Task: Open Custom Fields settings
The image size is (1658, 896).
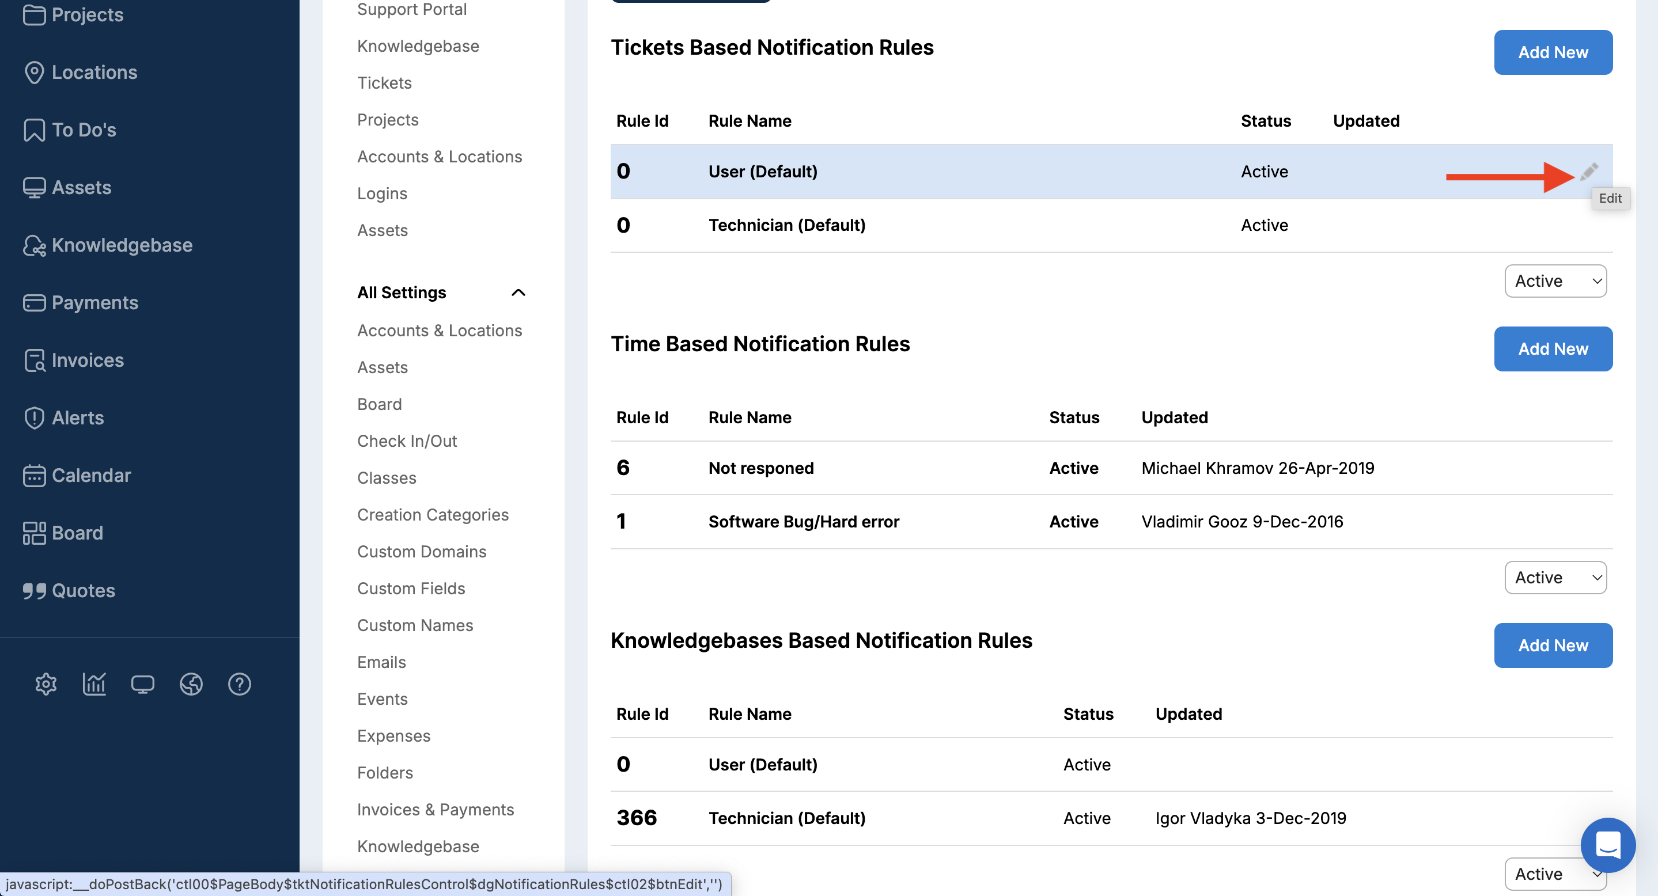Action: [x=411, y=589]
